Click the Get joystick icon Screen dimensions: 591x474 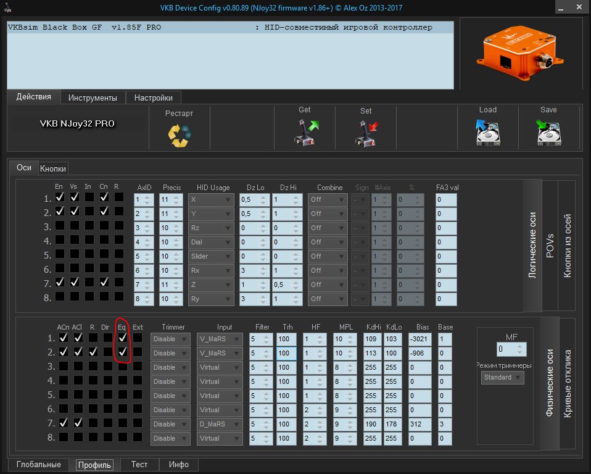point(305,133)
